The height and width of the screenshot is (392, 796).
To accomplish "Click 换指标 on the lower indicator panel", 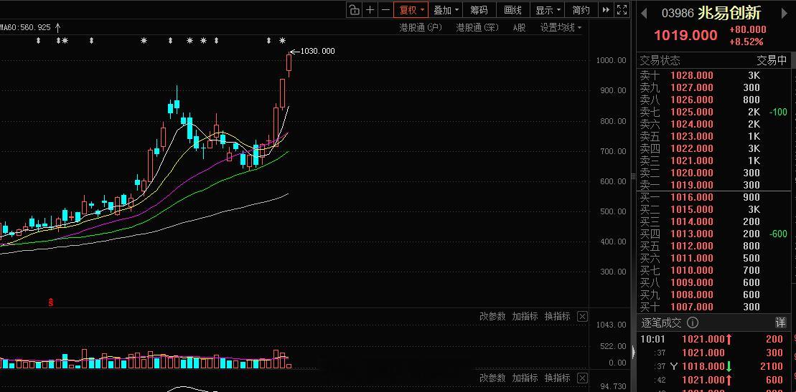I will 558,378.
